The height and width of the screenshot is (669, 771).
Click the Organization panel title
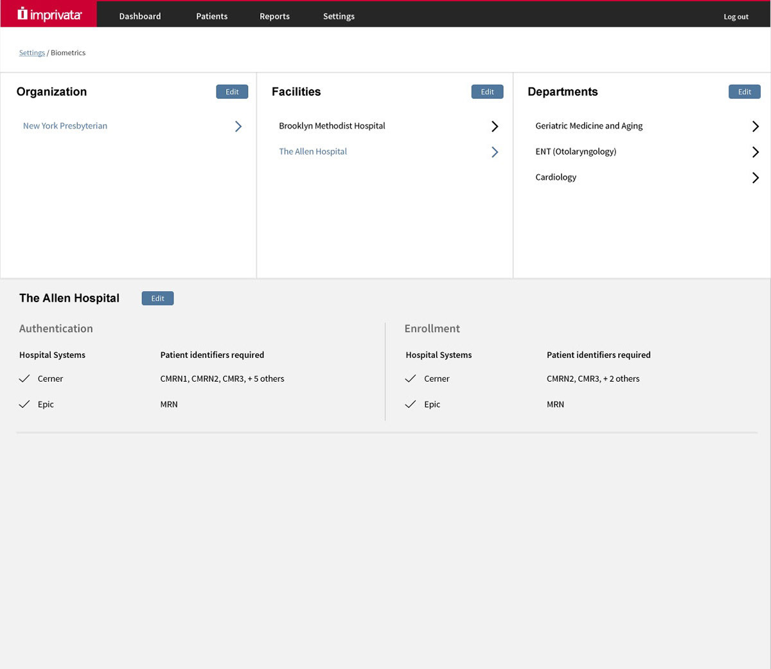click(51, 92)
